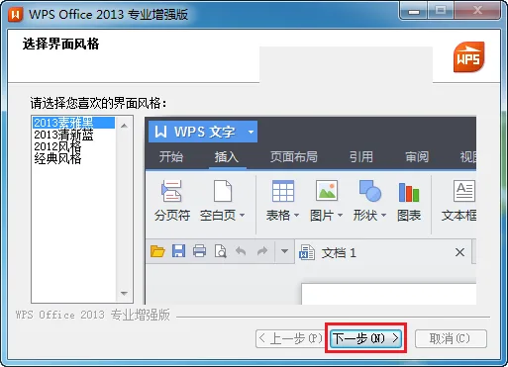Click the style list scroll down arrow
The height and width of the screenshot is (367, 508).
coord(124,293)
